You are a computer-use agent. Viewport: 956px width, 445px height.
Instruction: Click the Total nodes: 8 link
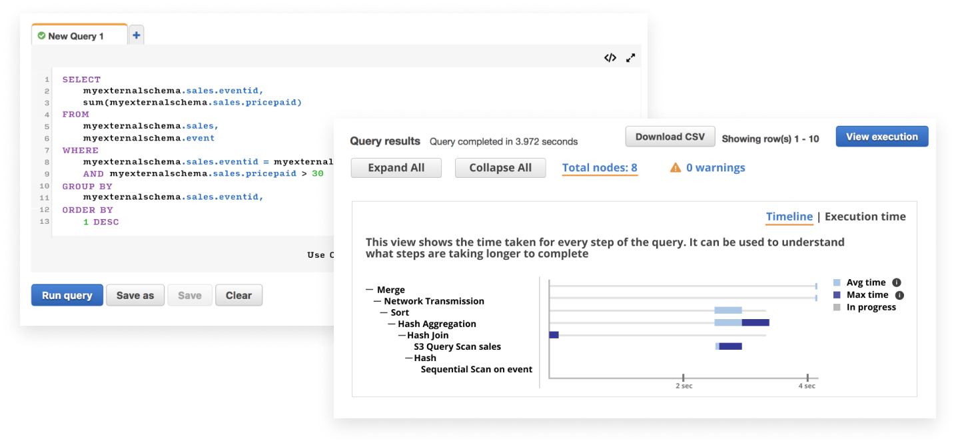(600, 168)
